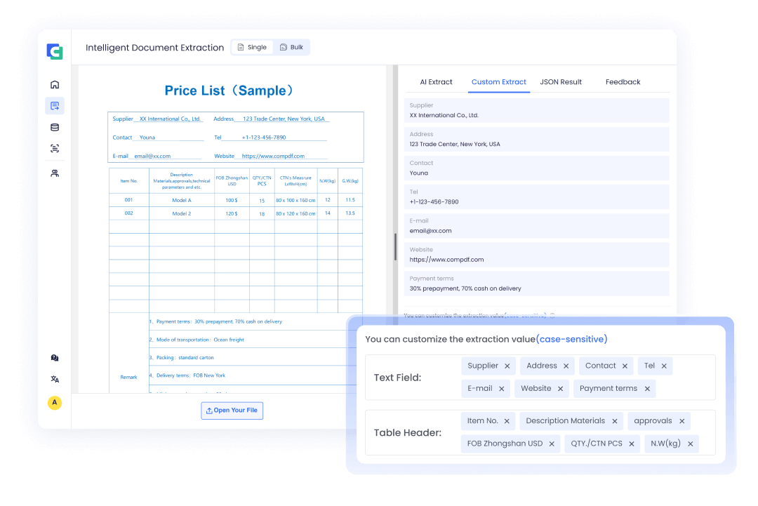Go to Home in the sidebar

(x=55, y=85)
